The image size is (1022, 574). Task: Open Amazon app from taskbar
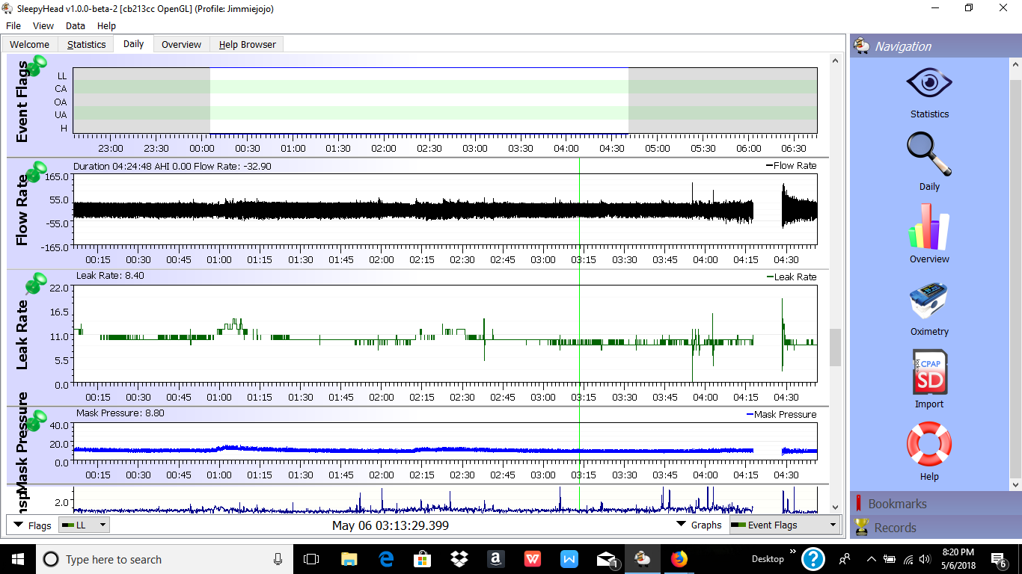pos(496,559)
